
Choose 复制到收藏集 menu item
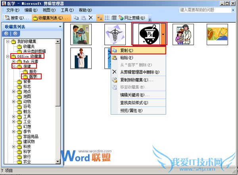point(138,80)
